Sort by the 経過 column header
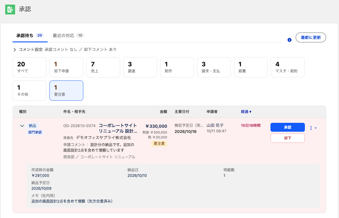The image size is (339, 218). [x=246, y=112]
